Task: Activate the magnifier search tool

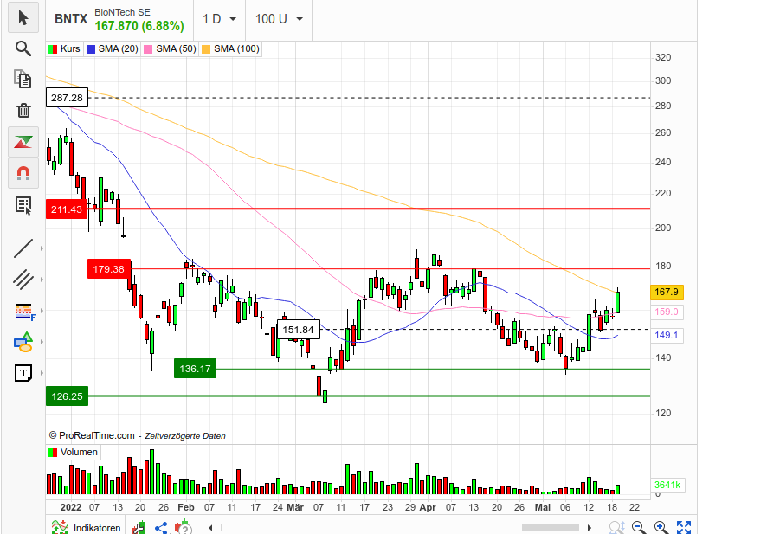Action: click(23, 48)
